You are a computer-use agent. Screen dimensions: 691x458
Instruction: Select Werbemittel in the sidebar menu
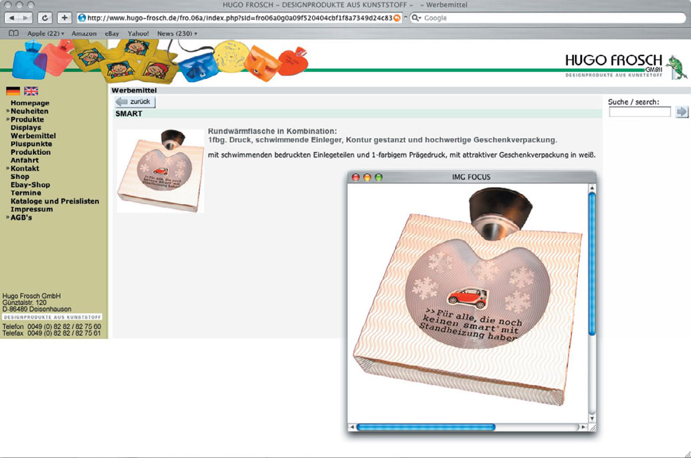(33, 136)
